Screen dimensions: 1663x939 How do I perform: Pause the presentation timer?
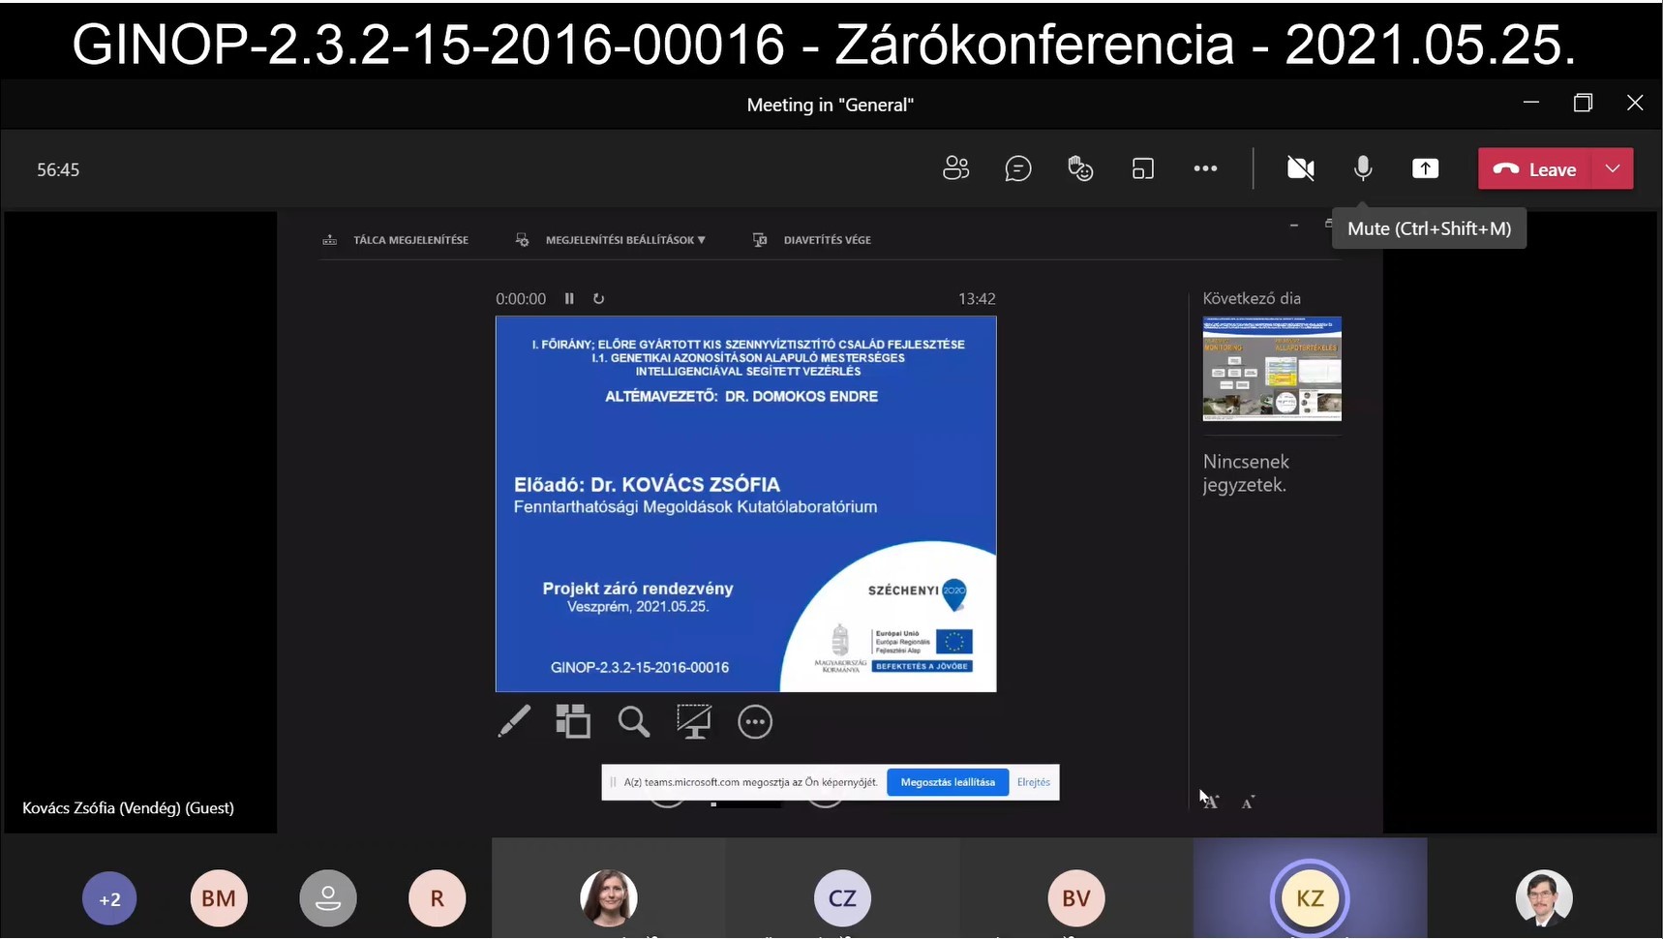(x=570, y=298)
